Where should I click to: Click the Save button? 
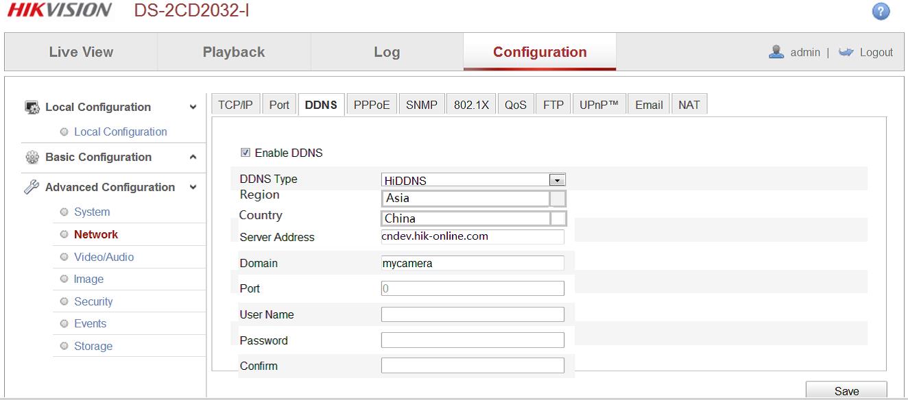click(846, 390)
